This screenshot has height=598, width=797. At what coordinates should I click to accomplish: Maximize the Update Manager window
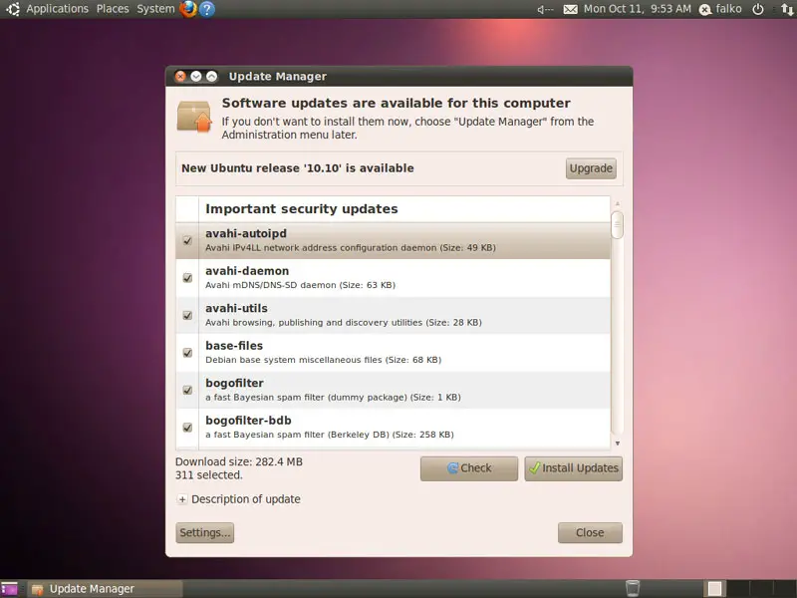click(x=212, y=77)
